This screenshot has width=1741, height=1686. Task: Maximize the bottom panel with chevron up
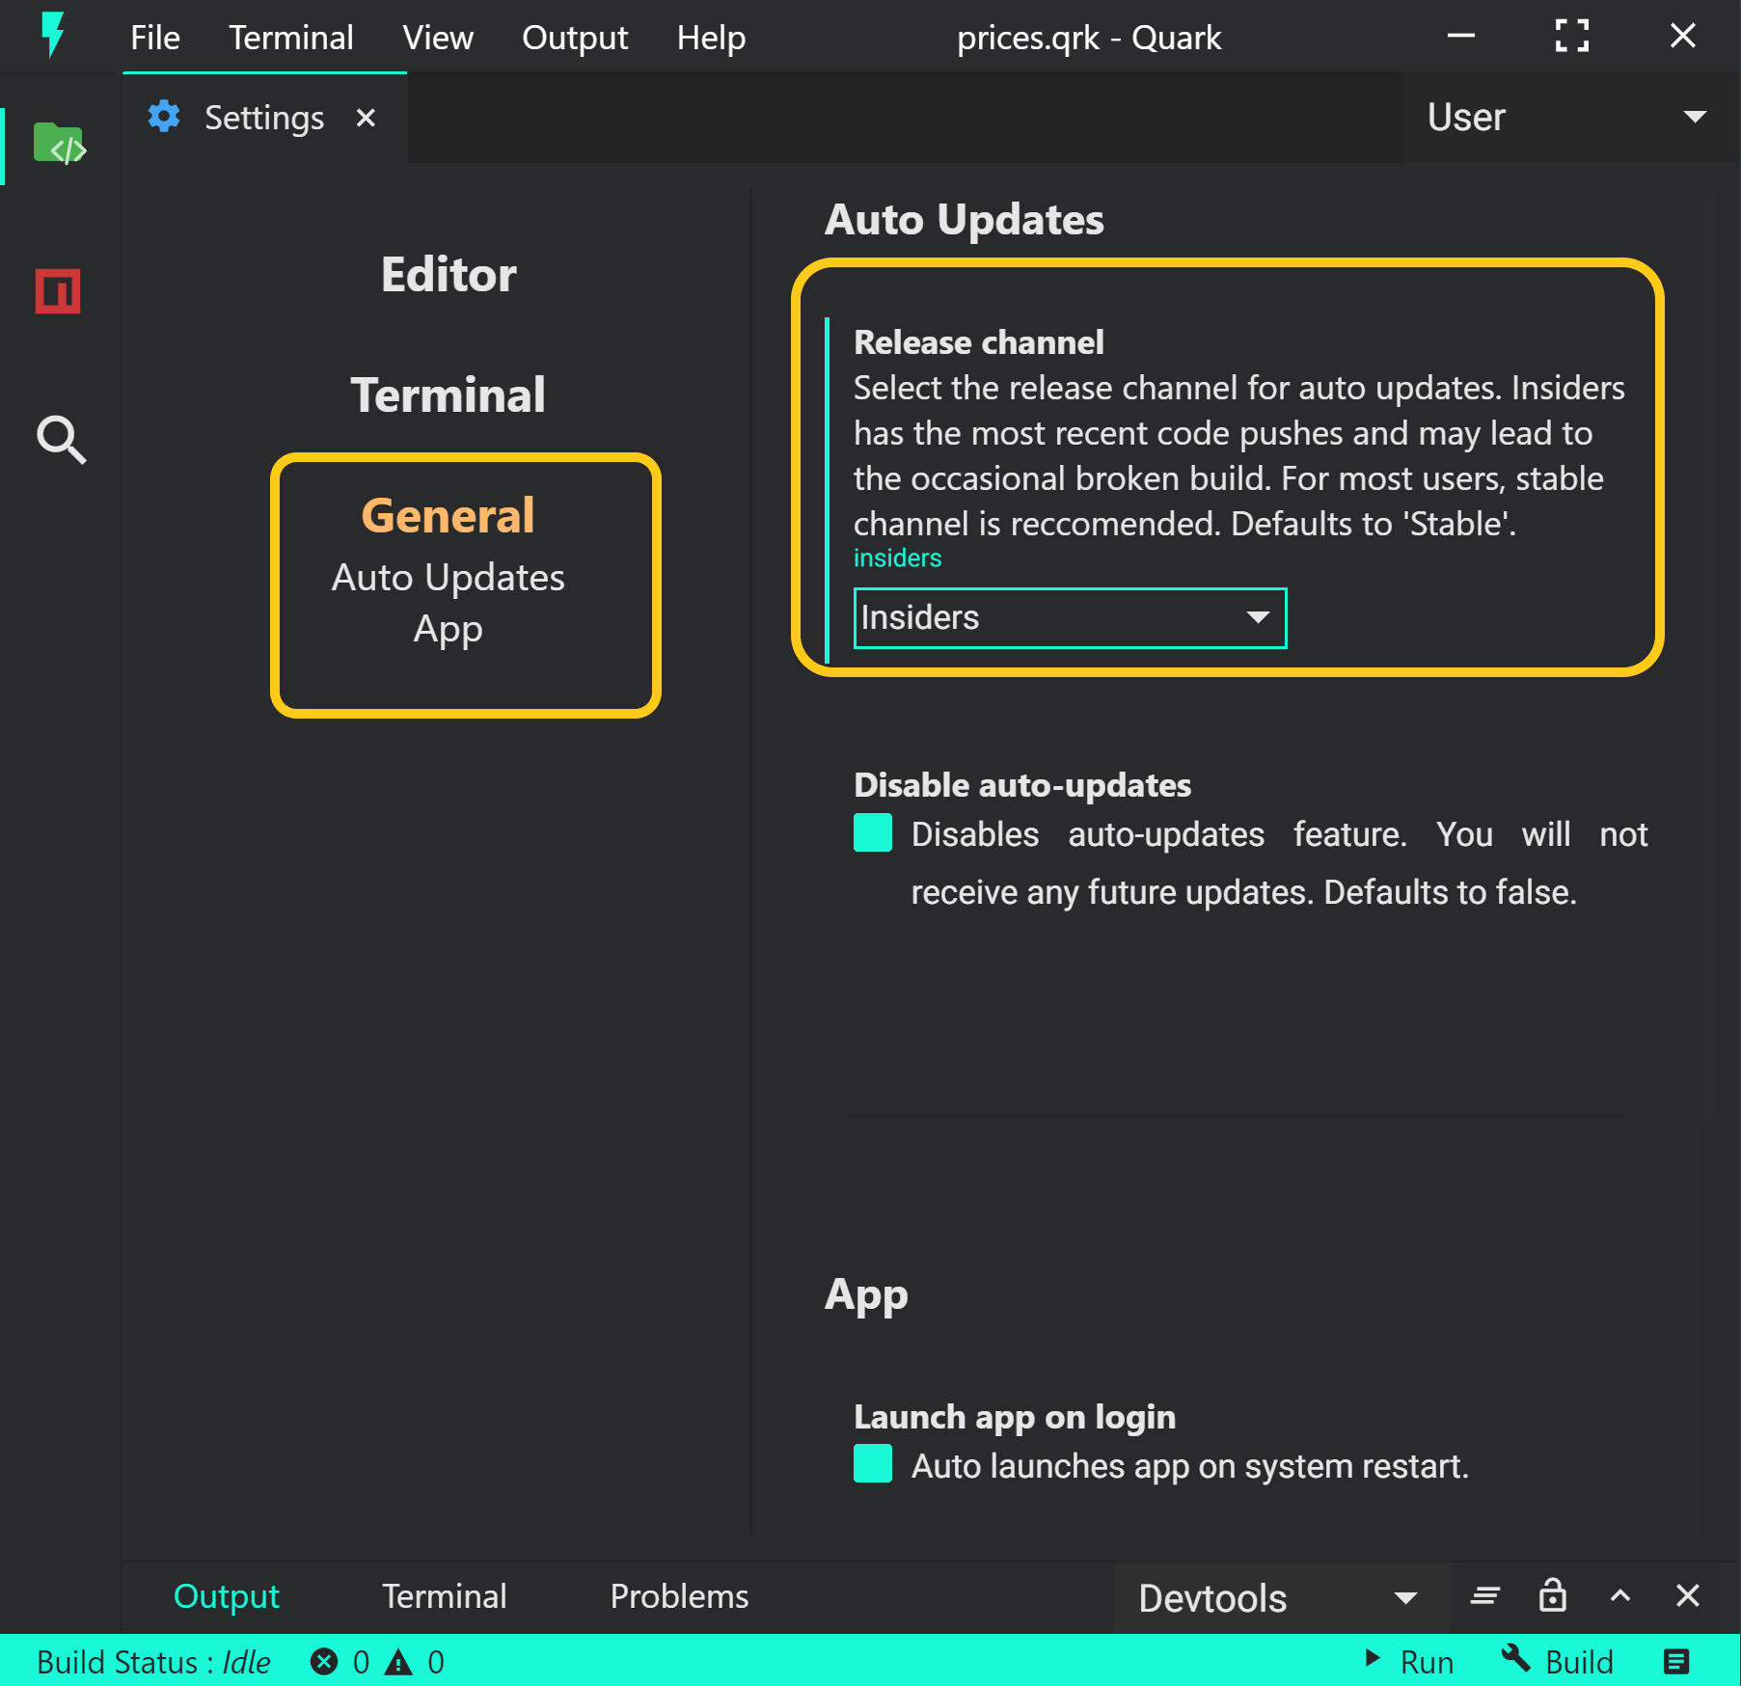pos(1620,1596)
